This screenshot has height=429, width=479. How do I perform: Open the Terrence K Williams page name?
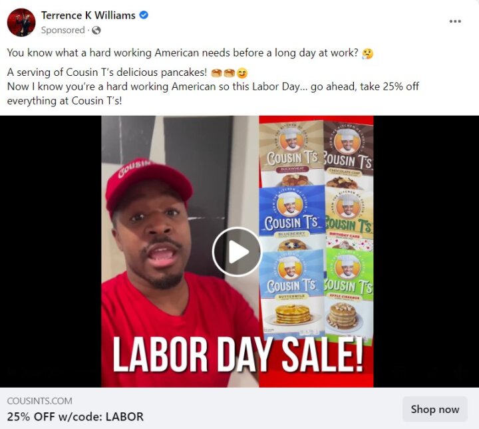pos(88,15)
